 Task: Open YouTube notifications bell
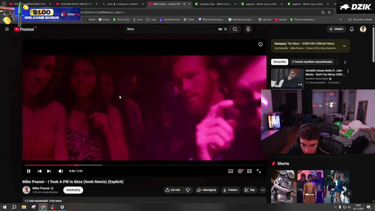pos(352,29)
